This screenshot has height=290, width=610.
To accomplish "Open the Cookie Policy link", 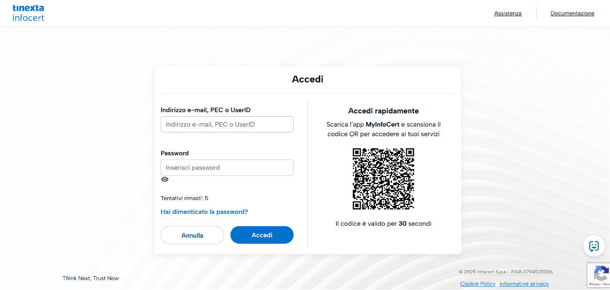I will (478, 284).
